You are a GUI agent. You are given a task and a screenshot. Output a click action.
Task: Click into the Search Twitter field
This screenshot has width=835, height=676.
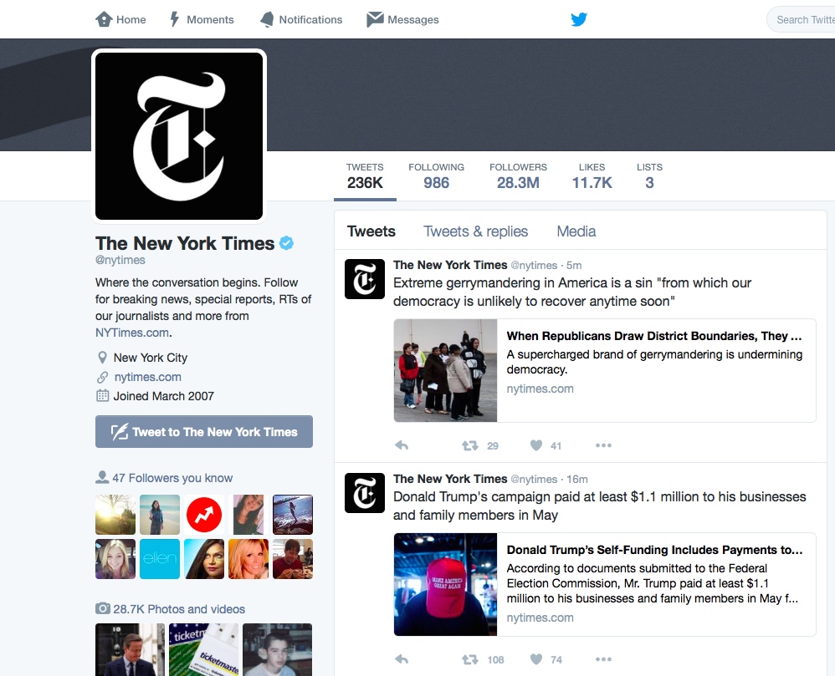tap(801, 20)
